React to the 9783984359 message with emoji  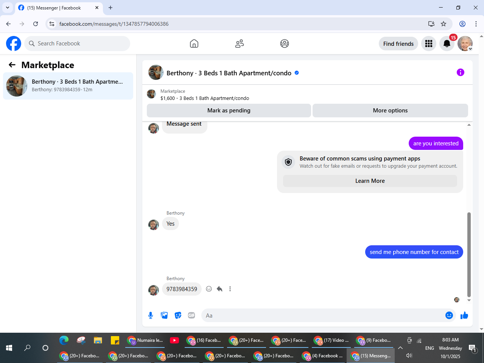pyautogui.click(x=209, y=289)
